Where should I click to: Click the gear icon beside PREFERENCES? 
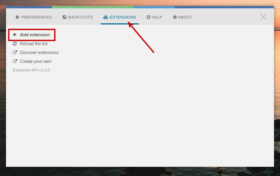click(17, 17)
